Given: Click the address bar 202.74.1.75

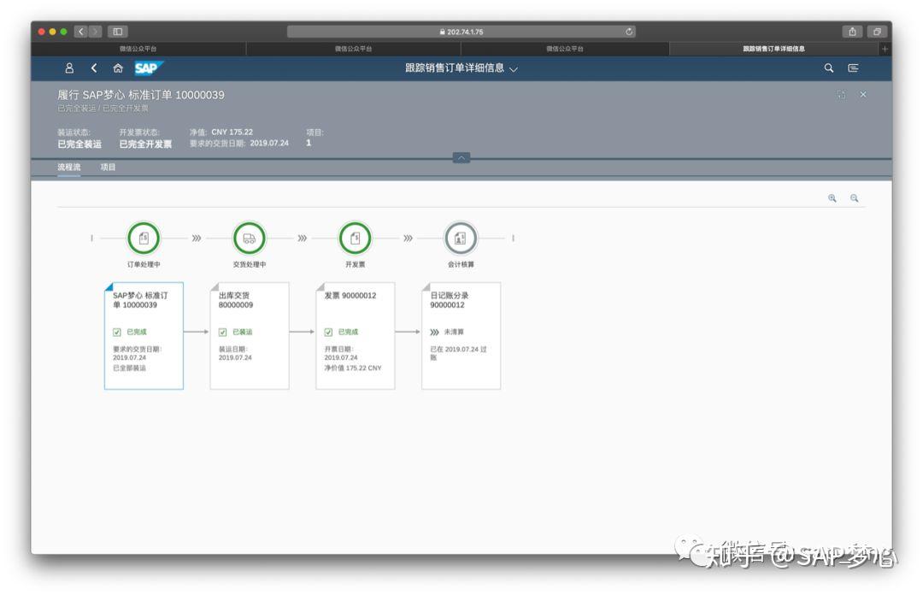Looking at the screenshot, I should tap(461, 32).
